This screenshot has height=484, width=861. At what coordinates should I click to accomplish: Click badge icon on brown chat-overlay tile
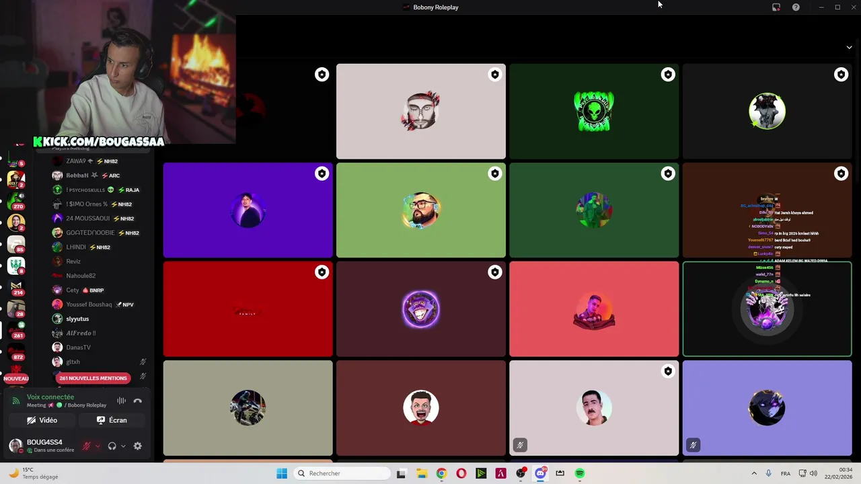pos(841,173)
